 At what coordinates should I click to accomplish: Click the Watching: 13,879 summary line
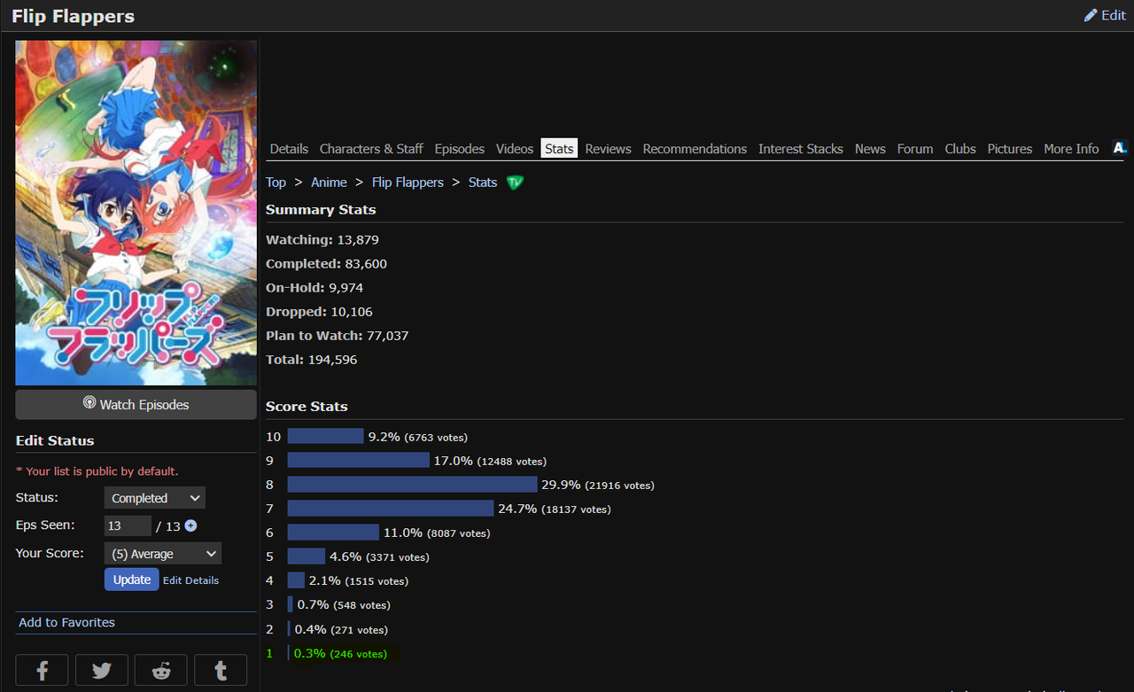[322, 239]
